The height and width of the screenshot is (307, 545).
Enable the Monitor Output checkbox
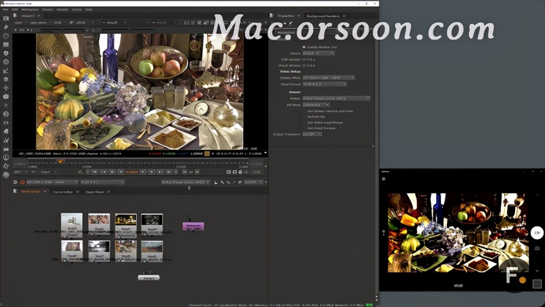[x=304, y=46]
